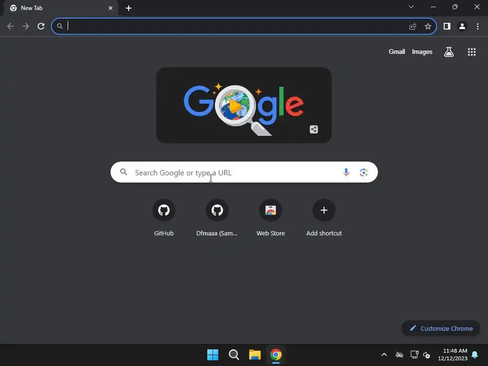Open the Chrome three-dot menu
This screenshot has width=488, height=366.
click(x=478, y=27)
